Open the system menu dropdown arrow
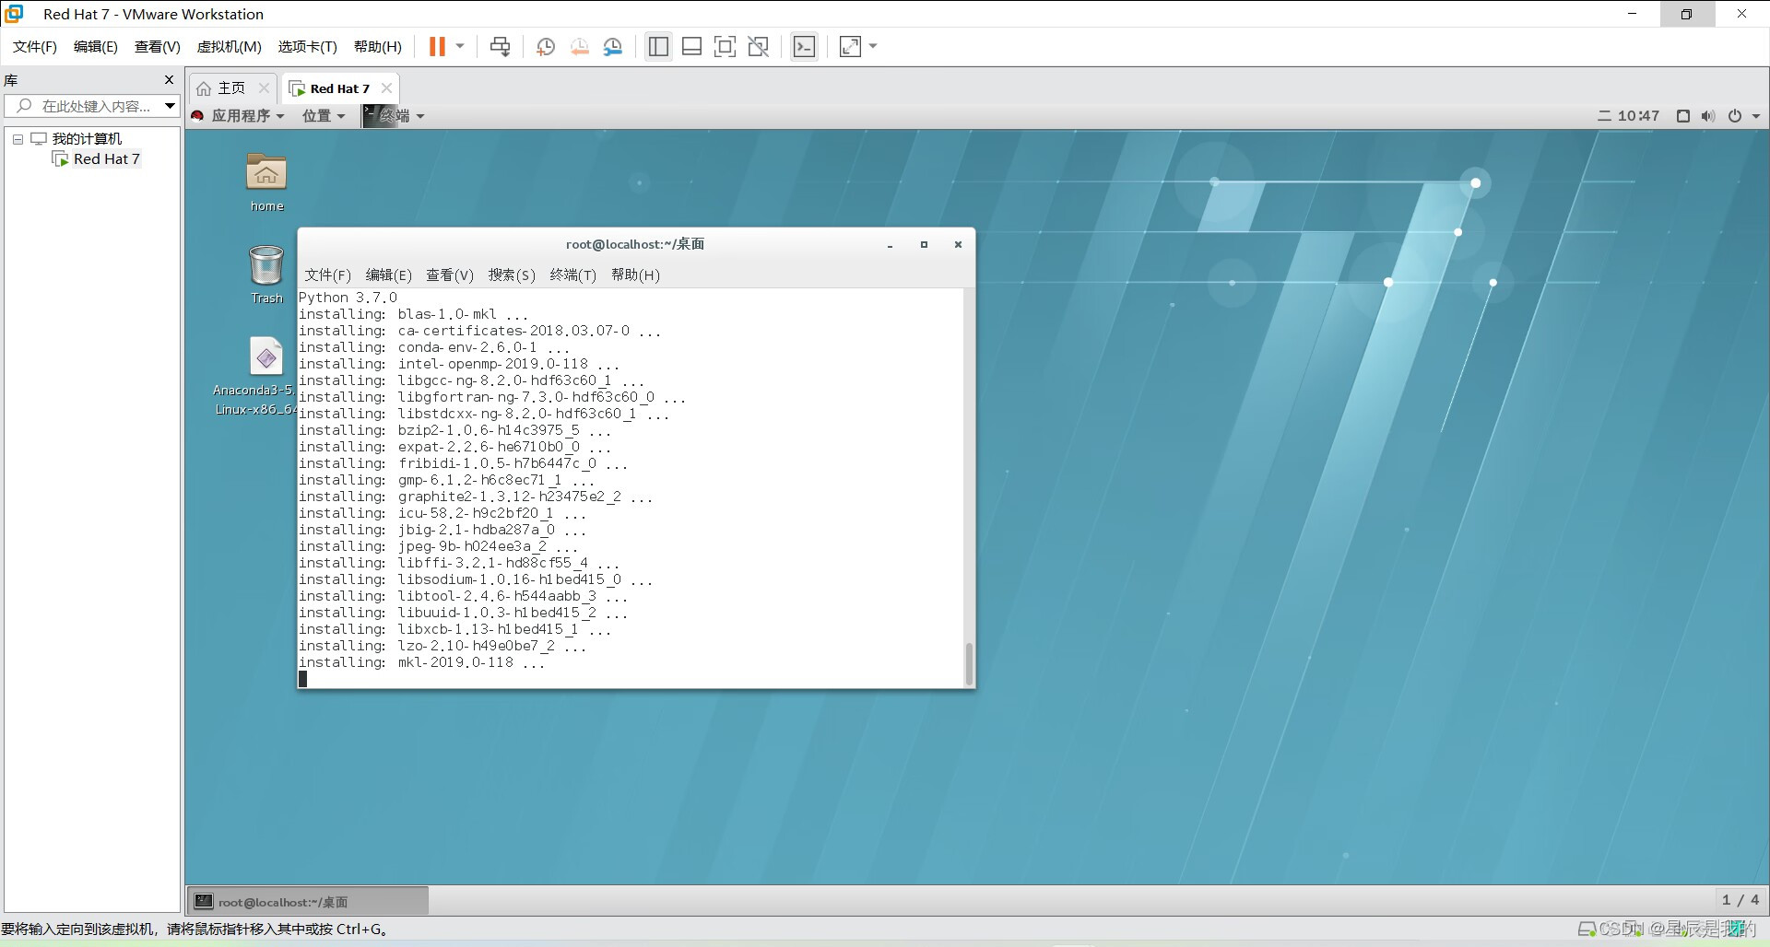Screen dimensions: 1770x947 tap(1756, 116)
